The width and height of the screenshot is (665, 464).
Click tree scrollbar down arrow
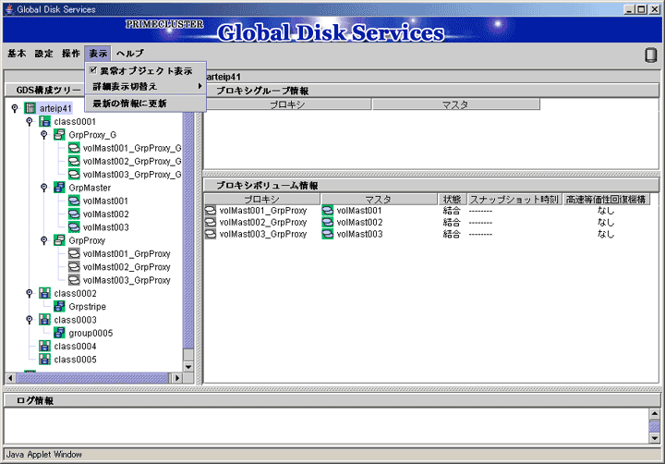pyautogui.click(x=188, y=367)
